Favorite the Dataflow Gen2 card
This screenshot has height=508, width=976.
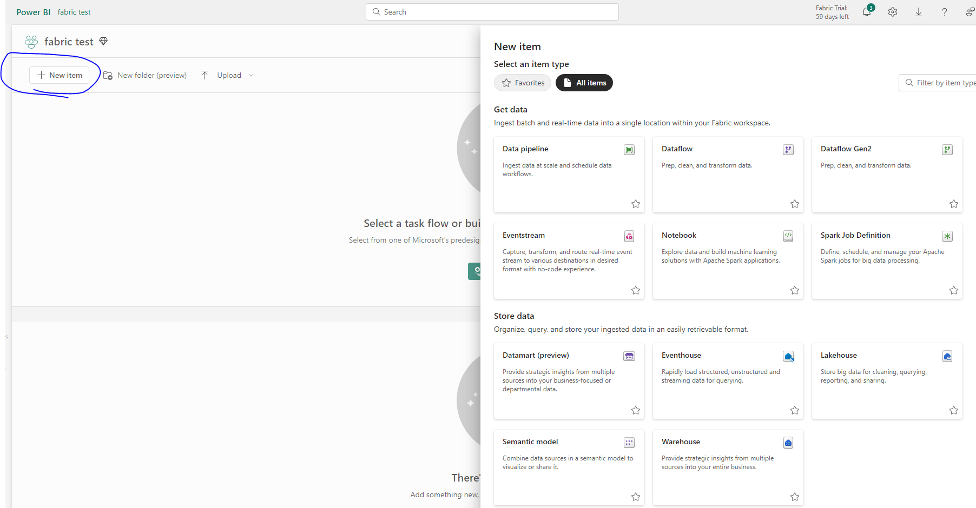[954, 204]
